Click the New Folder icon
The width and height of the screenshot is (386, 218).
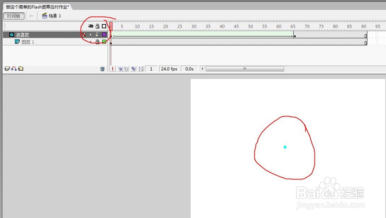click(21, 69)
